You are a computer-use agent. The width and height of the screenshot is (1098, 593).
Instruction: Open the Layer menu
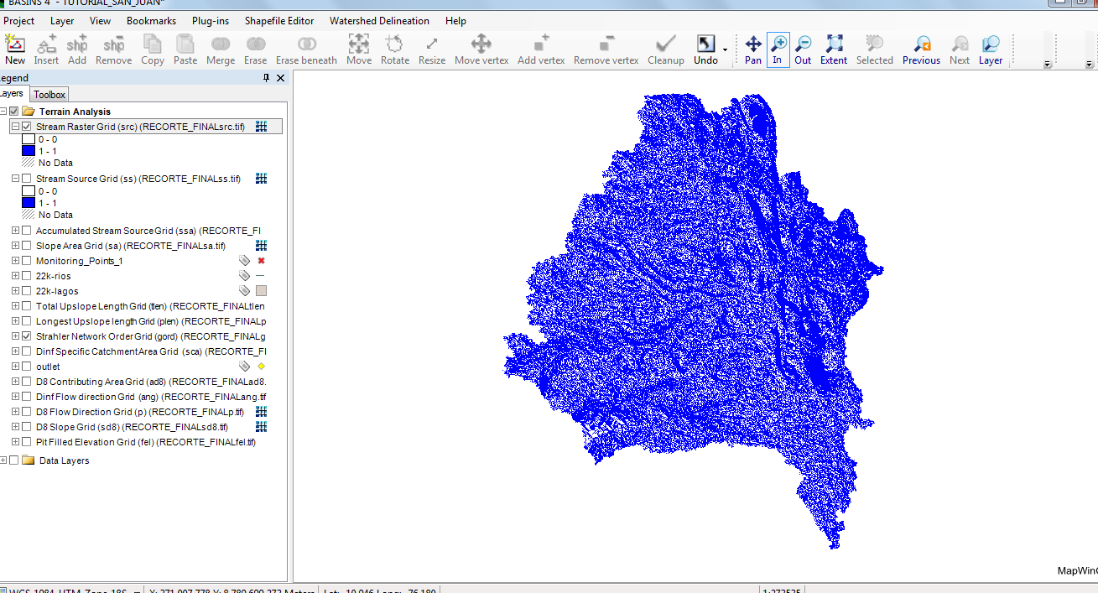point(62,21)
